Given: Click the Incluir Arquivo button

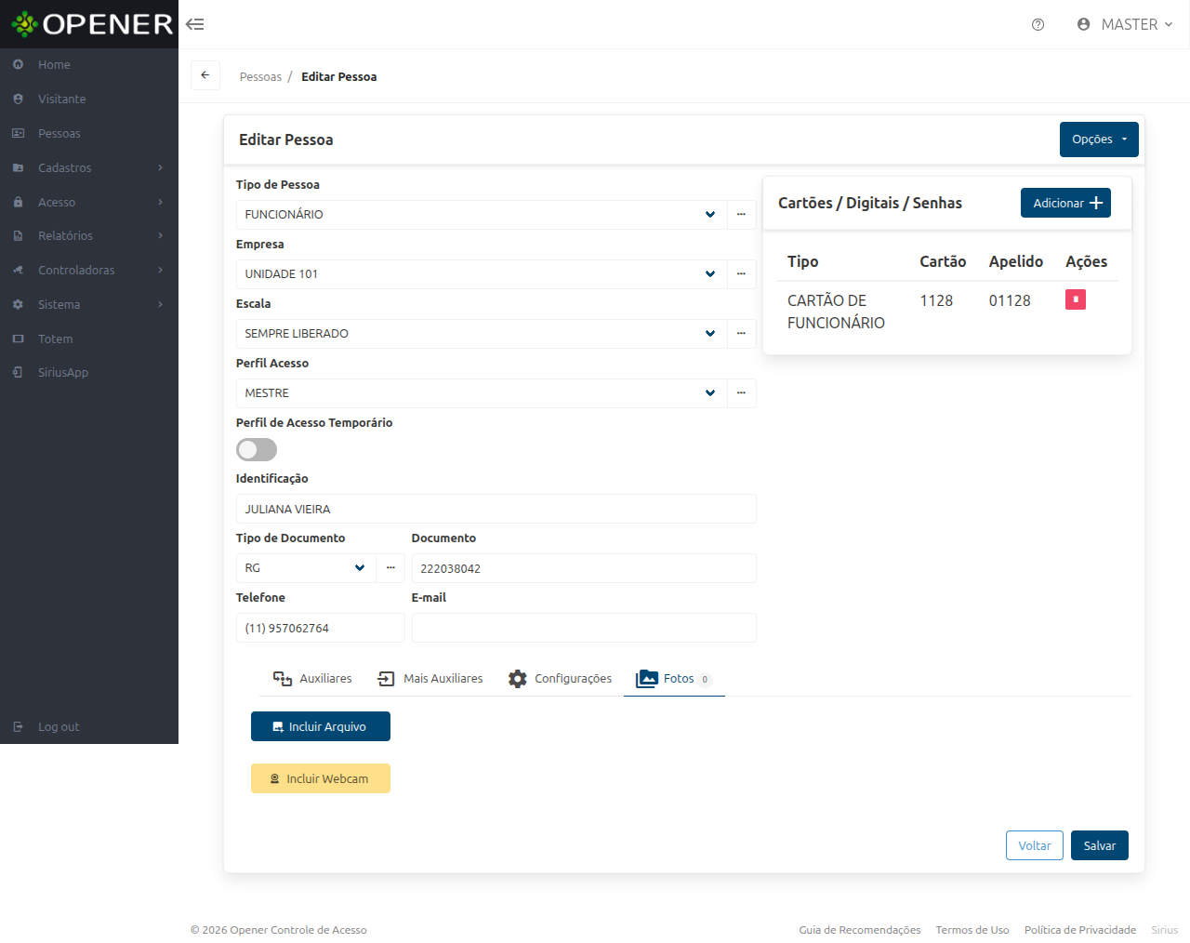Looking at the screenshot, I should click(x=321, y=726).
